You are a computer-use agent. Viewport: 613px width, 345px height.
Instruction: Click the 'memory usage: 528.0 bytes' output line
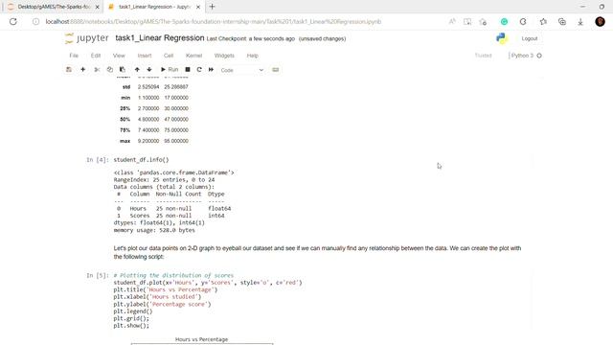point(154,230)
